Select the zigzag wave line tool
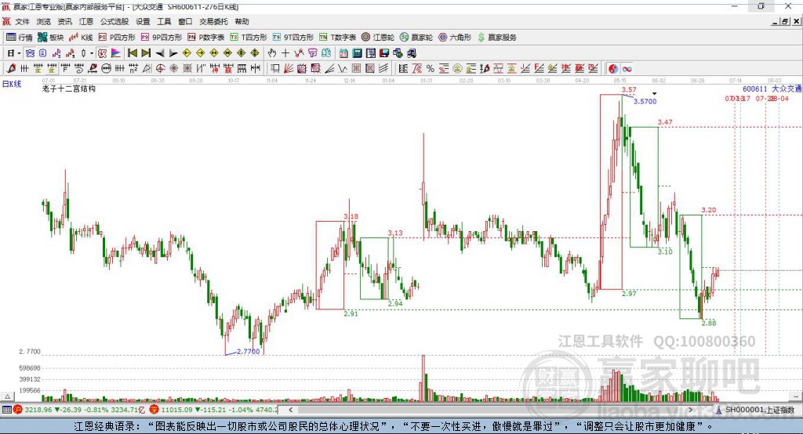803x434 pixels. pos(343,69)
